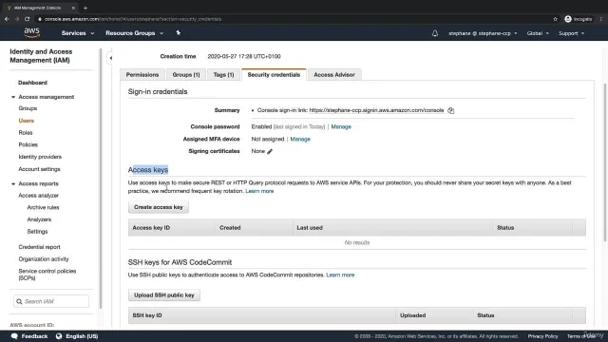Click the Incognito profile icon
Image resolution: width=608 pixels, height=342 pixels.
[x=568, y=19]
